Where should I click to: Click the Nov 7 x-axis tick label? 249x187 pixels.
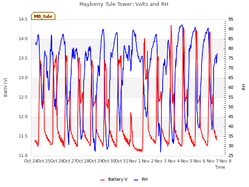point(212,161)
